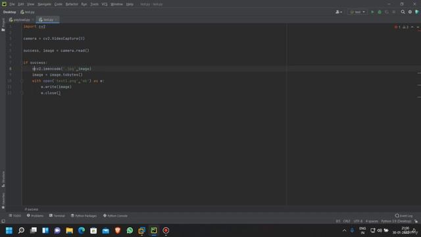Collapse the 'with open' block fold marker

(x=22, y=81)
